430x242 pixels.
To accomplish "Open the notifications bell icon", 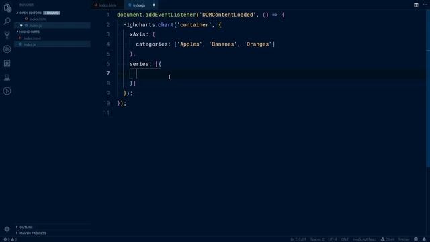I will pyautogui.click(x=424, y=239).
